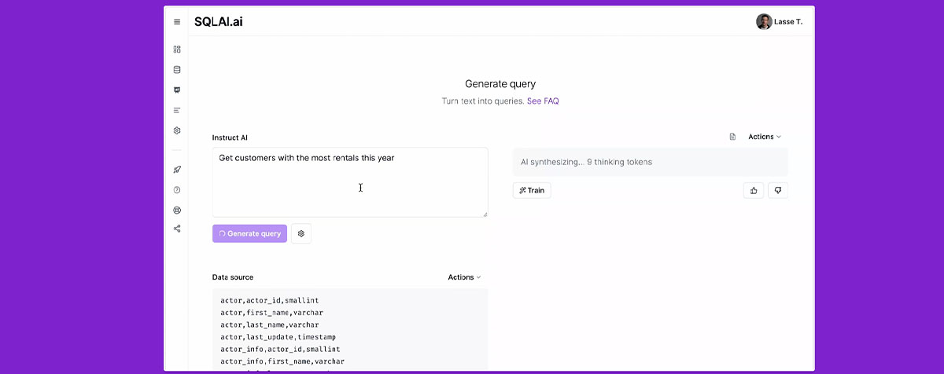This screenshot has height=374, width=944.
Task: Open the Lasse T. user menu
Action: [780, 22]
